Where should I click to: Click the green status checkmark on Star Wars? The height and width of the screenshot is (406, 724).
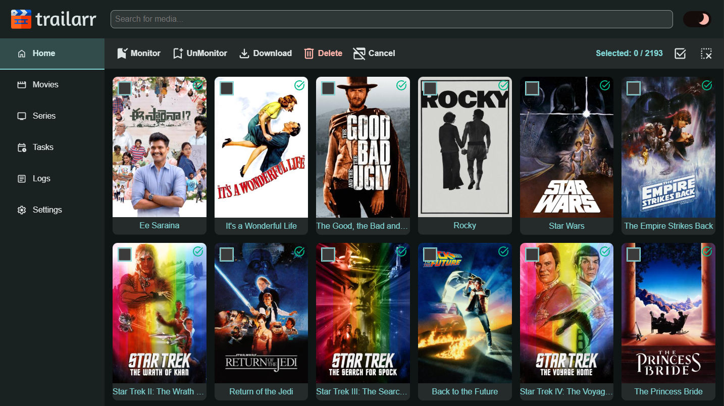pyautogui.click(x=605, y=85)
